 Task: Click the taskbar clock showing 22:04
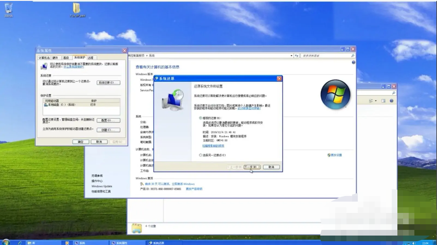[x=425, y=243]
